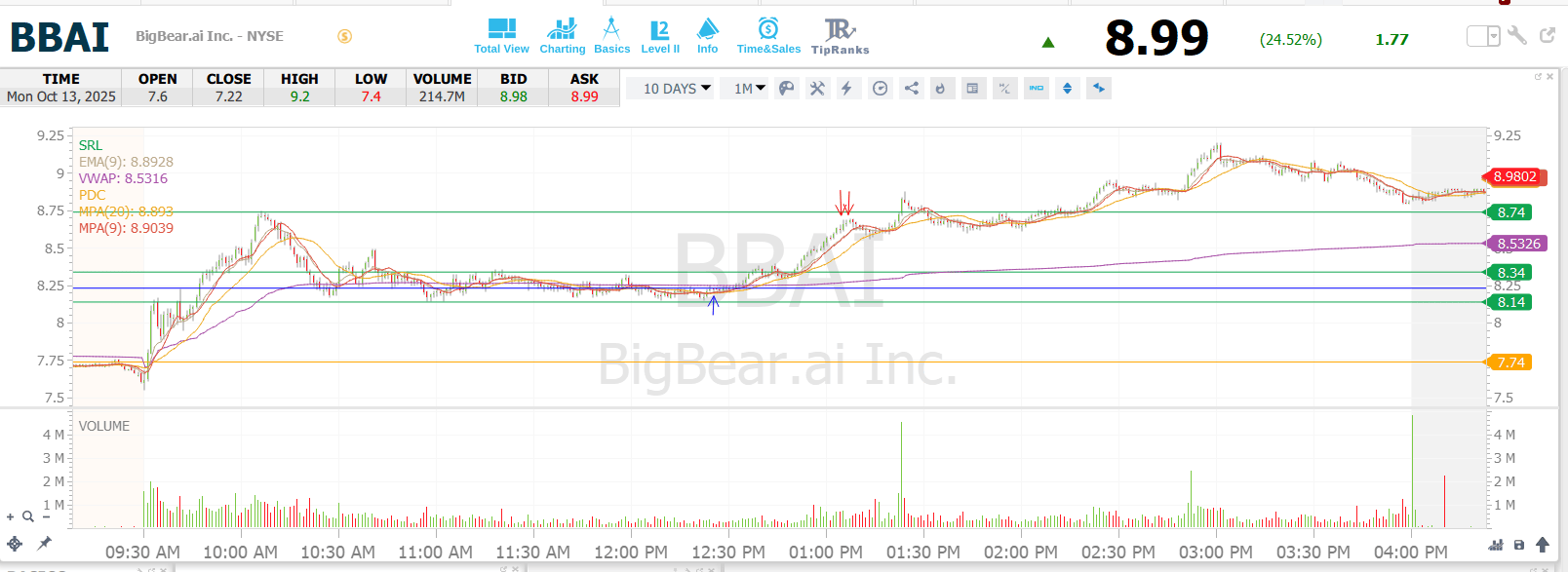Viewport: 1568px width, 572px height.
Task: Open the Info view
Action: point(707,36)
